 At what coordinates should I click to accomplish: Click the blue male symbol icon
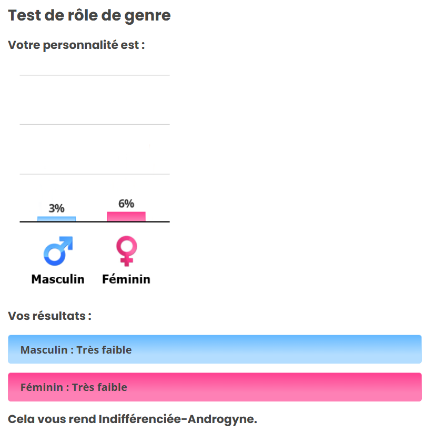pos(58,251)
